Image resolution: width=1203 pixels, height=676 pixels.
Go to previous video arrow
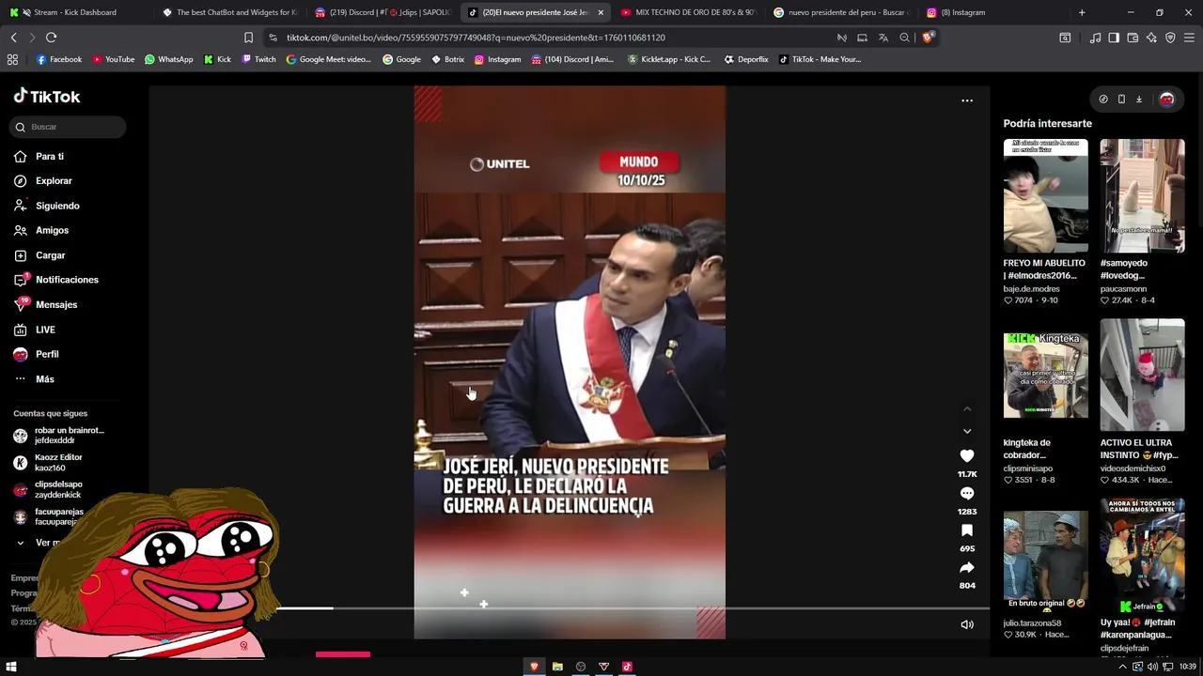coord(967,409)
